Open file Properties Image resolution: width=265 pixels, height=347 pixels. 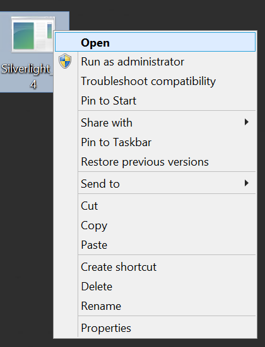[155, 328]
